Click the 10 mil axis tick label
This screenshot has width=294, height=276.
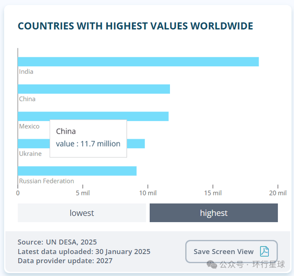tap(148, 193)
